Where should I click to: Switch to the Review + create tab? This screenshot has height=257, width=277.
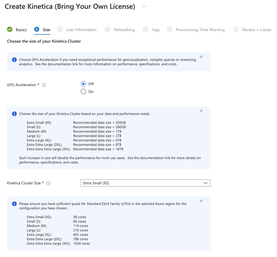[x=257, y=30]
